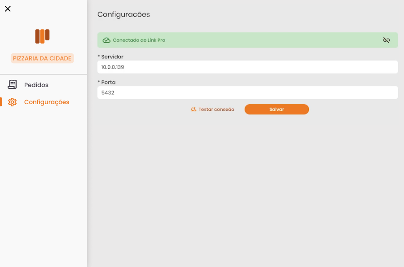The height and width of the screenshot is (267, 404).
Task: Click the orange three-bar app logo
Action: click(42, 36)
